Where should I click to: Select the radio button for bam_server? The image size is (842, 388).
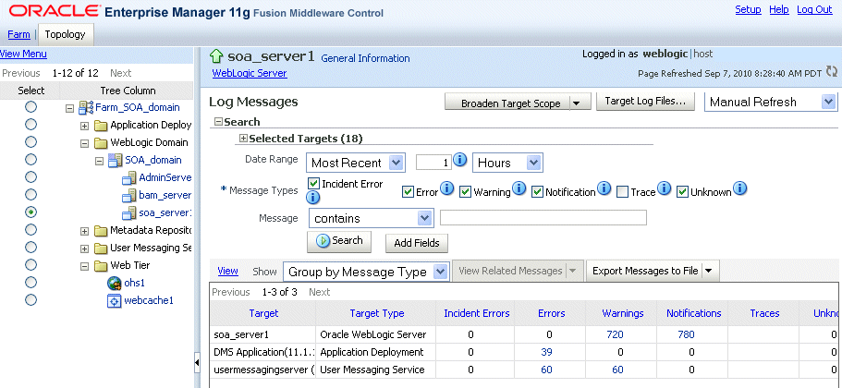click(31, 195)
